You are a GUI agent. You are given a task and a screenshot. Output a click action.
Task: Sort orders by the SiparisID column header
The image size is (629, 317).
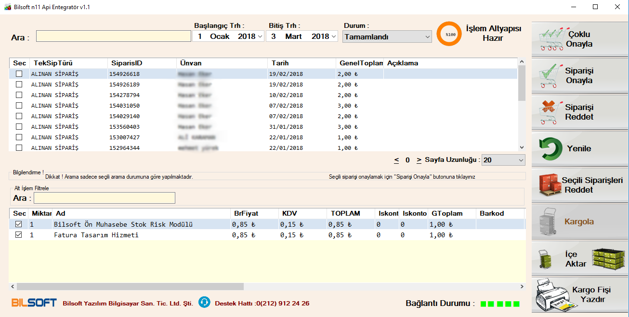click(142, 63)
